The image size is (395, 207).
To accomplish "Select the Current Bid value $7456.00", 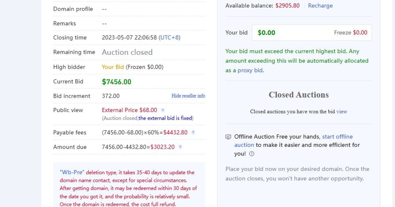I will 116,81.
